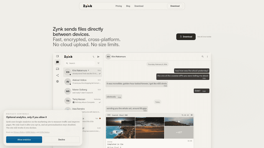Screen dimensions: 264x148
Task: Open the CCPA Notice link
Action: (x=45, y=132)
